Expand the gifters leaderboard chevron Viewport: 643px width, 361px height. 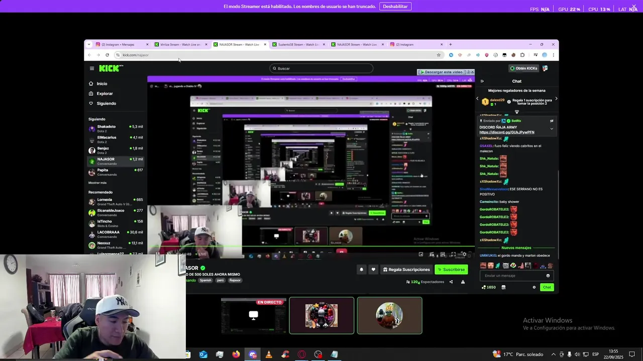point(517,112)
